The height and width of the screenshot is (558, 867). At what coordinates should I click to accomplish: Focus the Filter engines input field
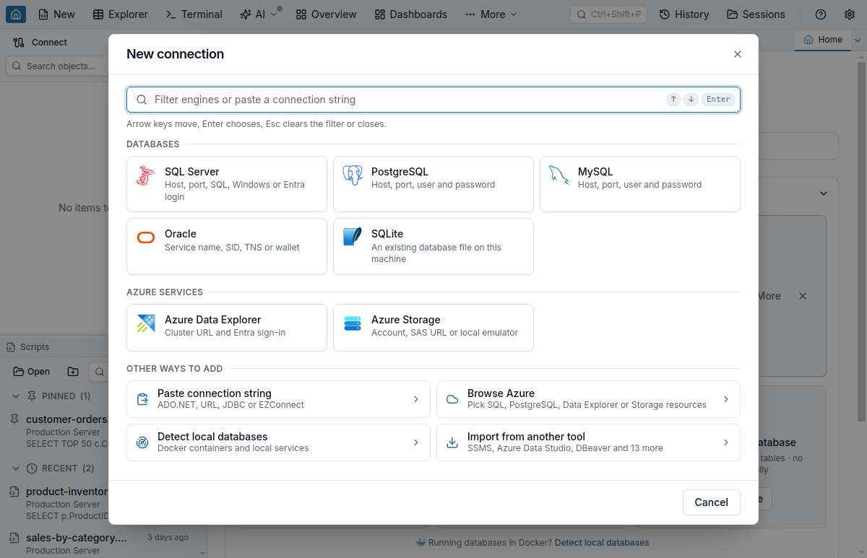click(x=433, y=100)
